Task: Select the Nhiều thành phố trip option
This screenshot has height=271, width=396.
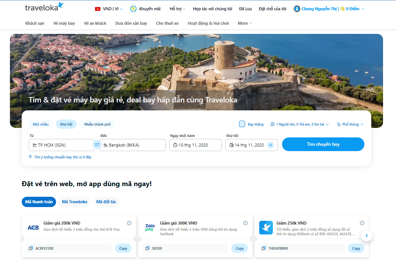Action: [x=97, y=124]
